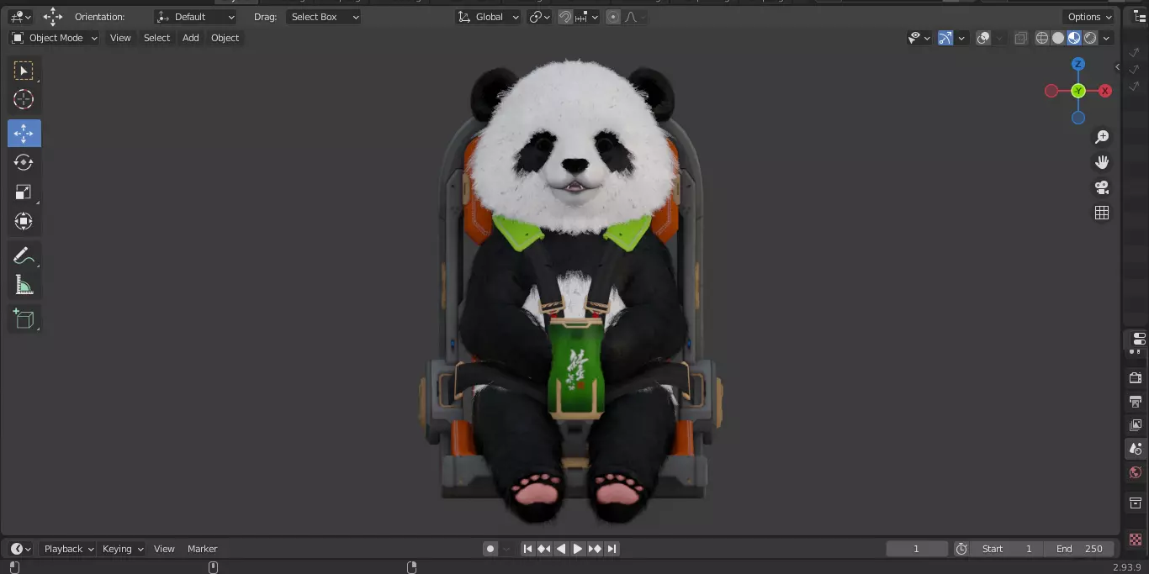Open the View Layer properties tab
This screenshot has height=574, width=1149.
[x=1136, y=425]
